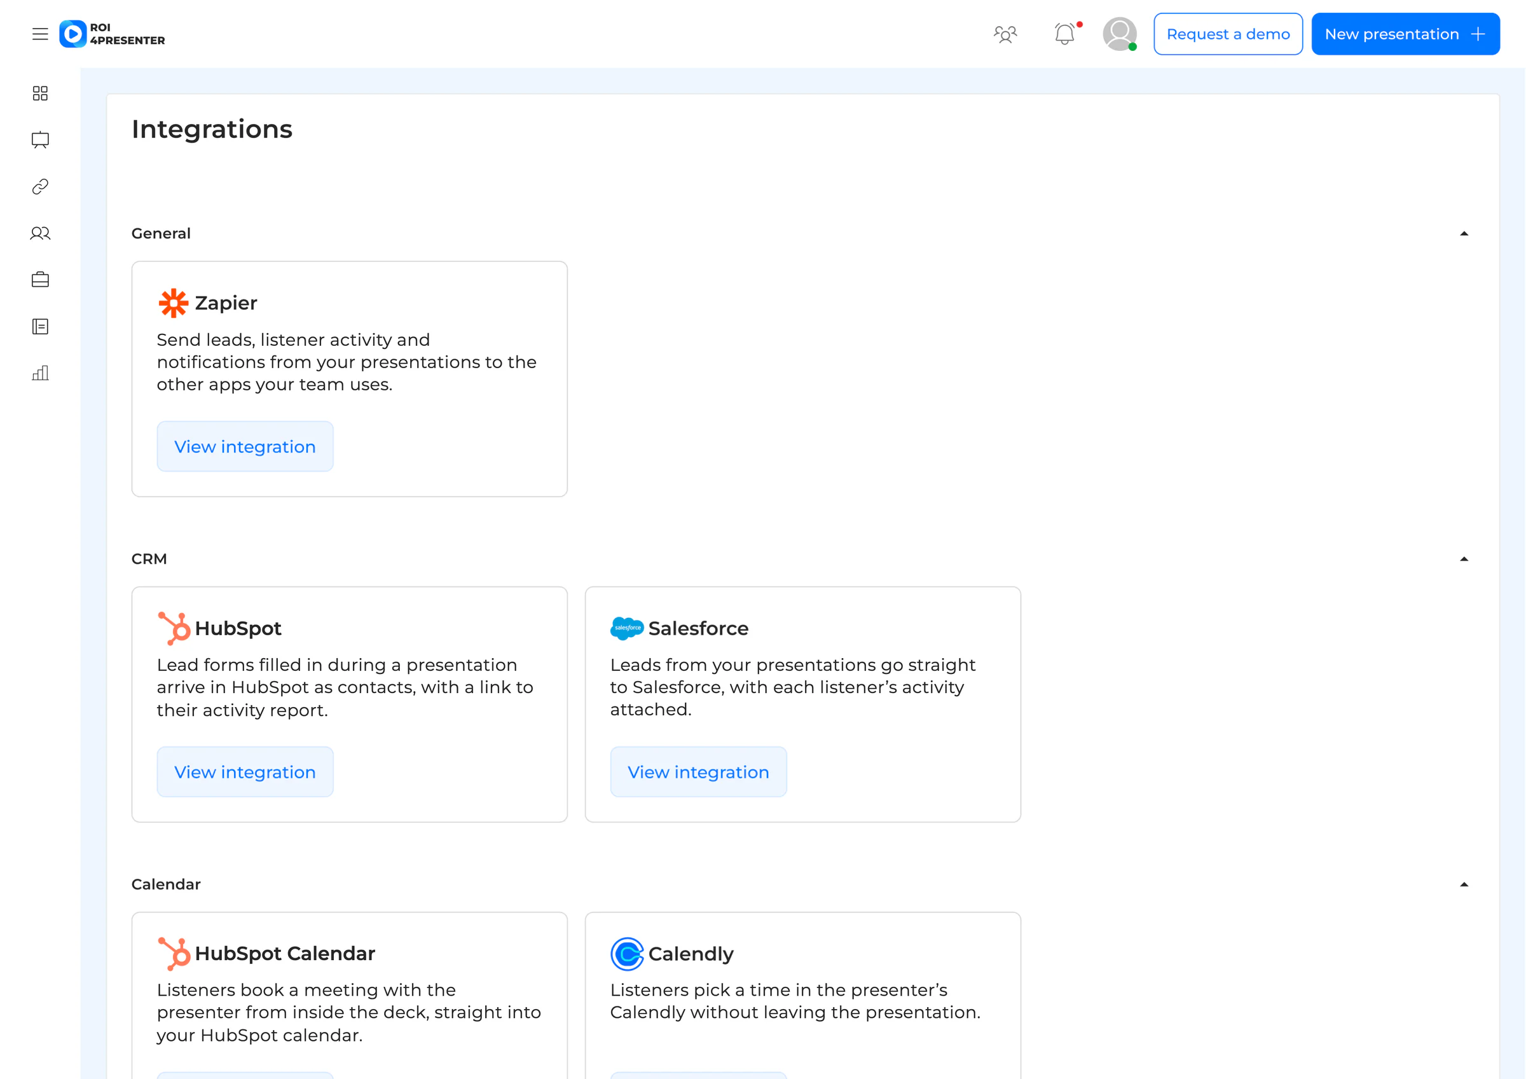1526x1079 pixels.
Task: Open the team members icon in header
Action: (x=1005, y=34)
